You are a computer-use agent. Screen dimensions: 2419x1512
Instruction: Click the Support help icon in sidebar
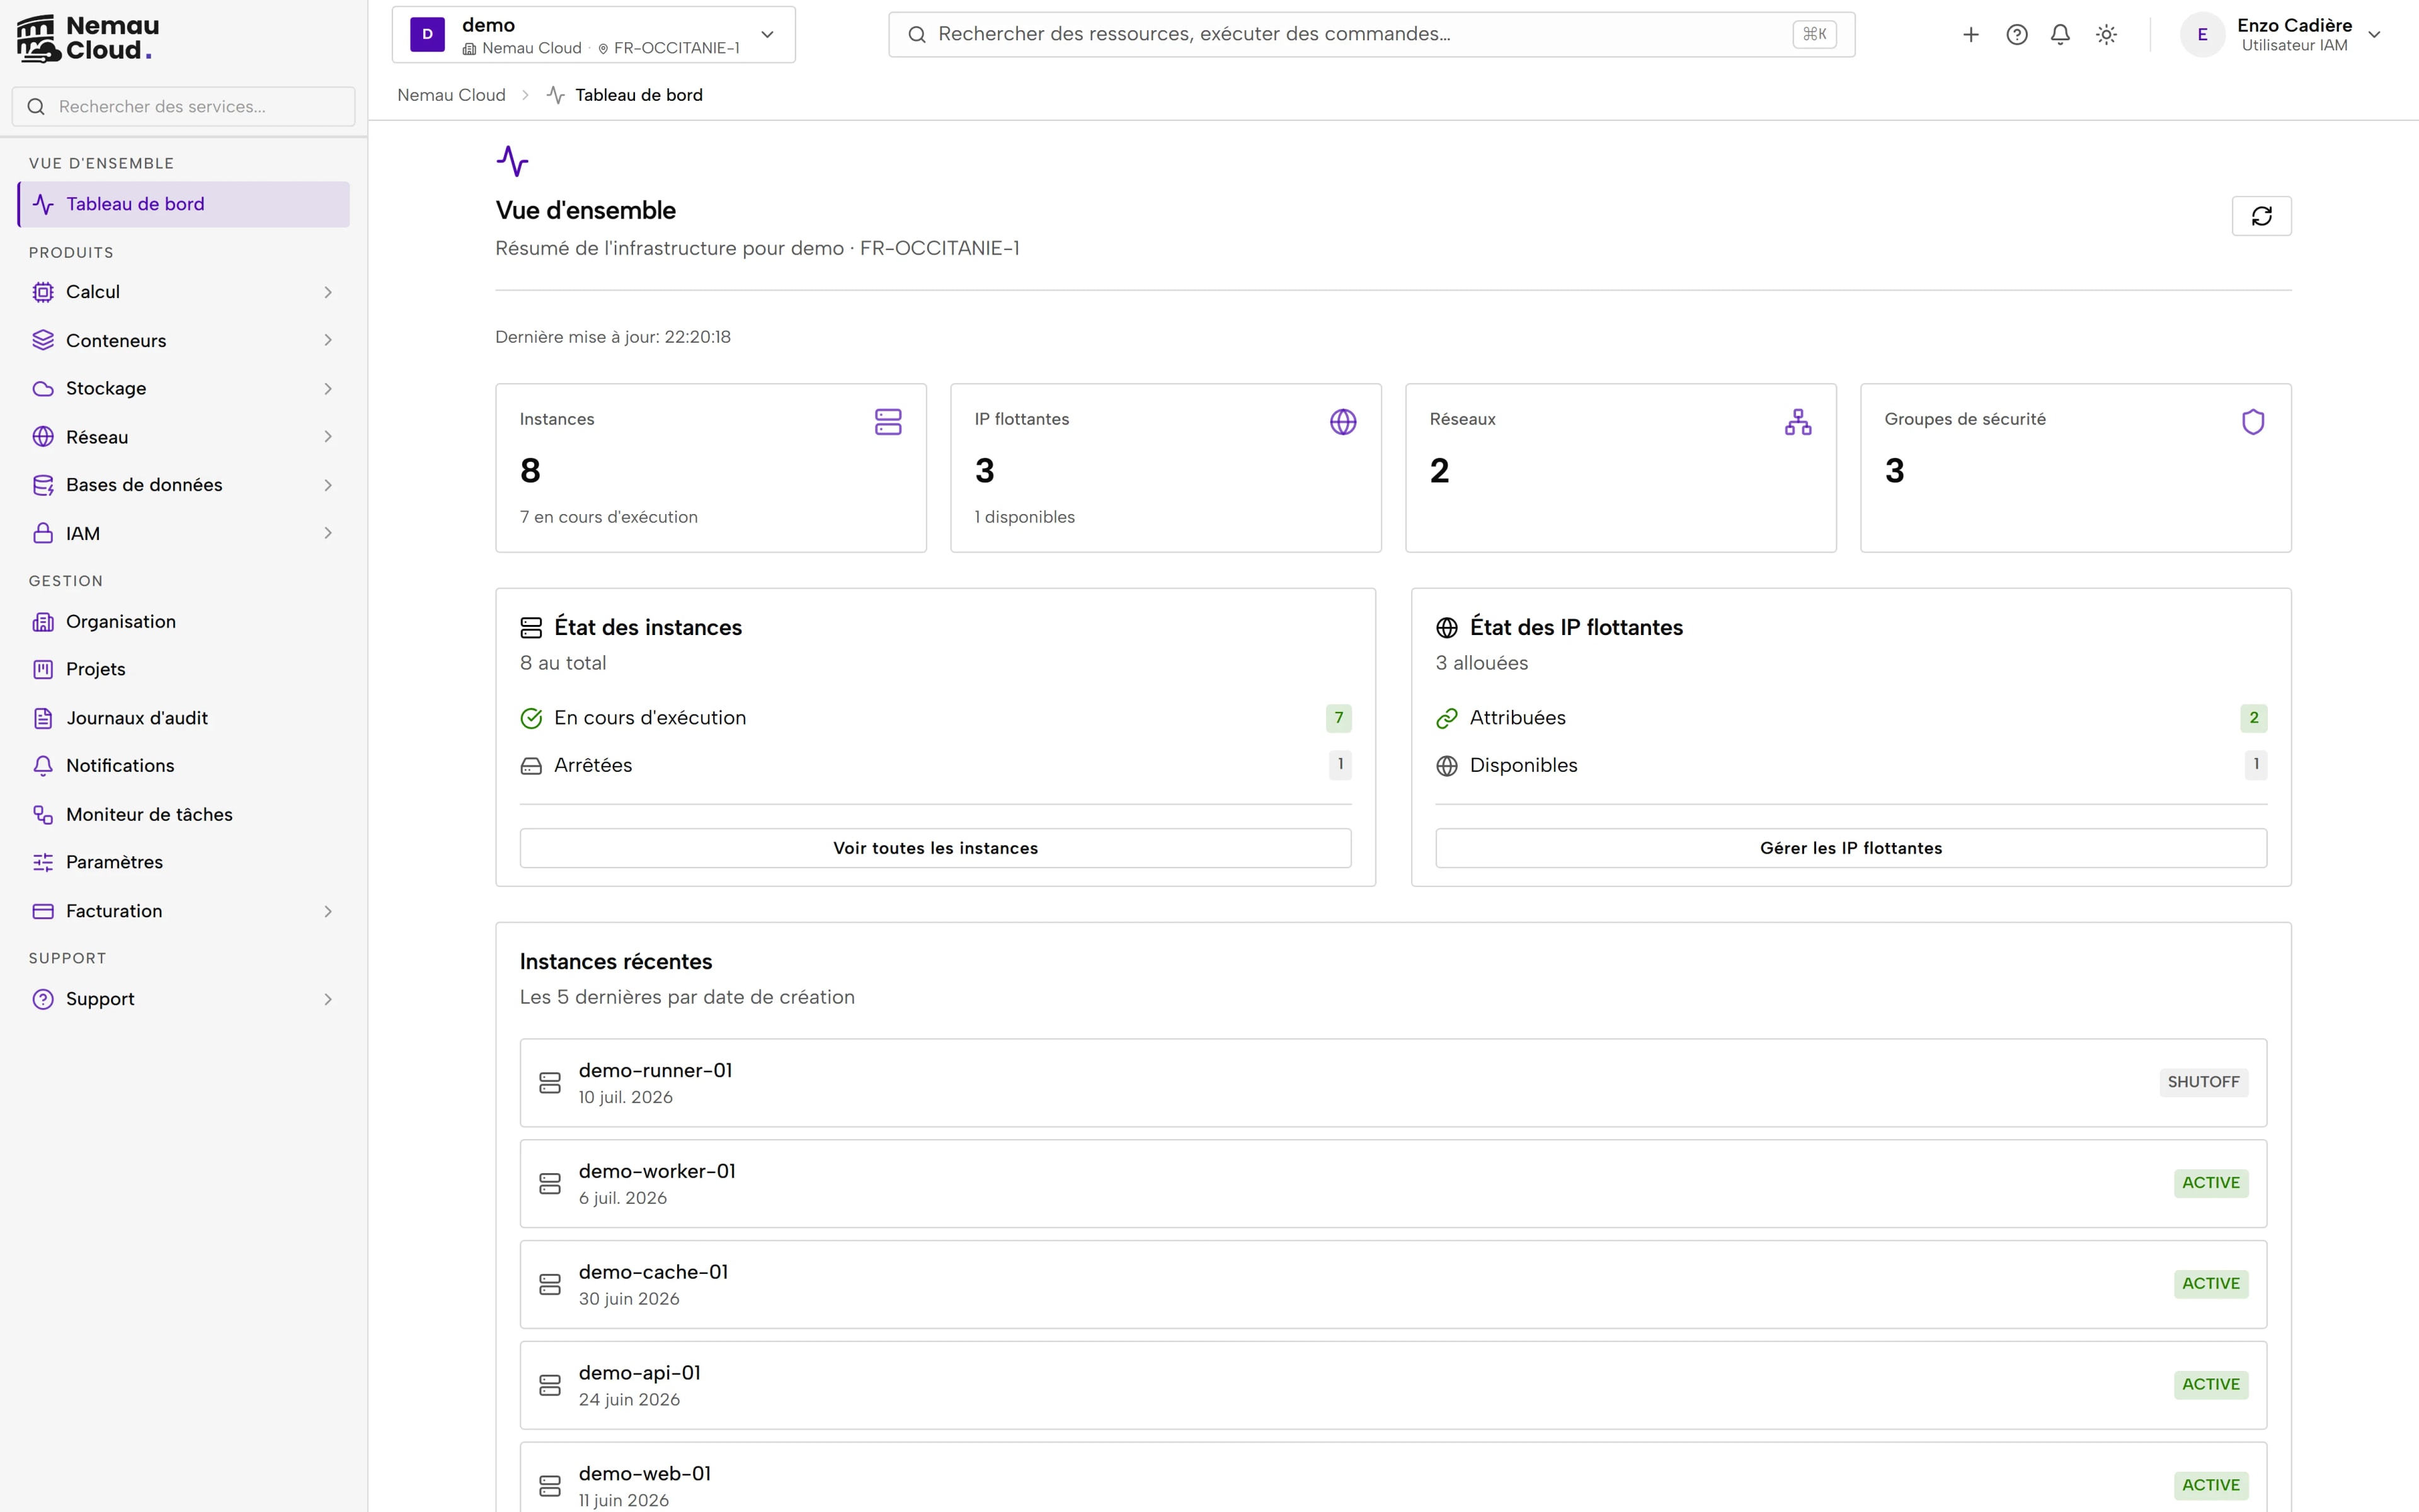pyautogui.click(x=43, y=999)
